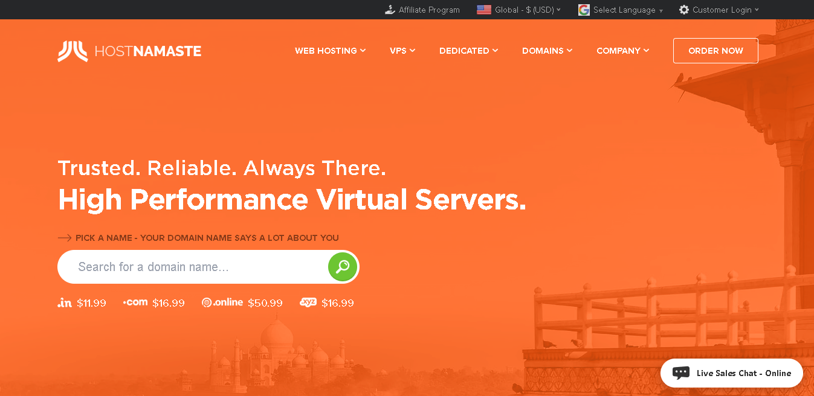Click the .online domain logo
Image resolution: width=814 pixels, height=396 pixels.
coord(222,302)
